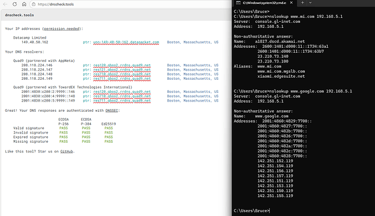The image size is (375, 216).
Task: Click 'Valid signature' row label
Action: 29,128
